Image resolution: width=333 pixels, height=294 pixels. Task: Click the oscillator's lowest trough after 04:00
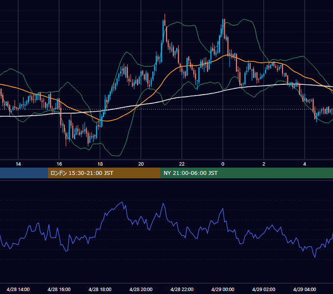click(315, 257)
